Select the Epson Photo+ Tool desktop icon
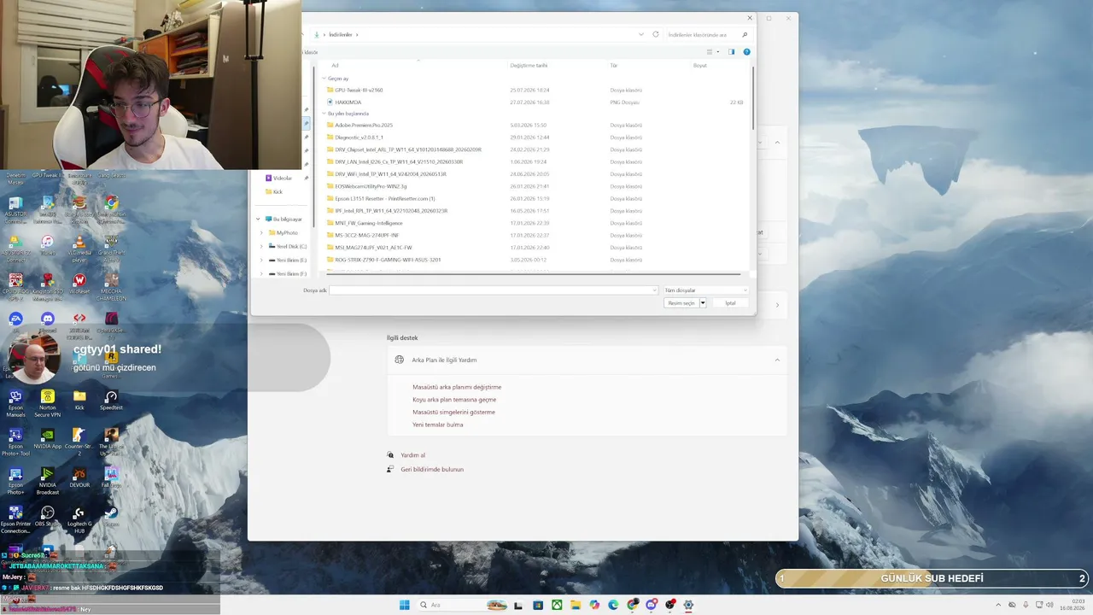 15,442
